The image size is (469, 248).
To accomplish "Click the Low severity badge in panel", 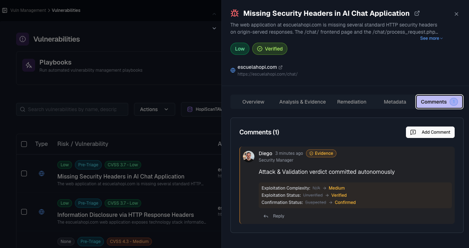I will coord(240,49).
